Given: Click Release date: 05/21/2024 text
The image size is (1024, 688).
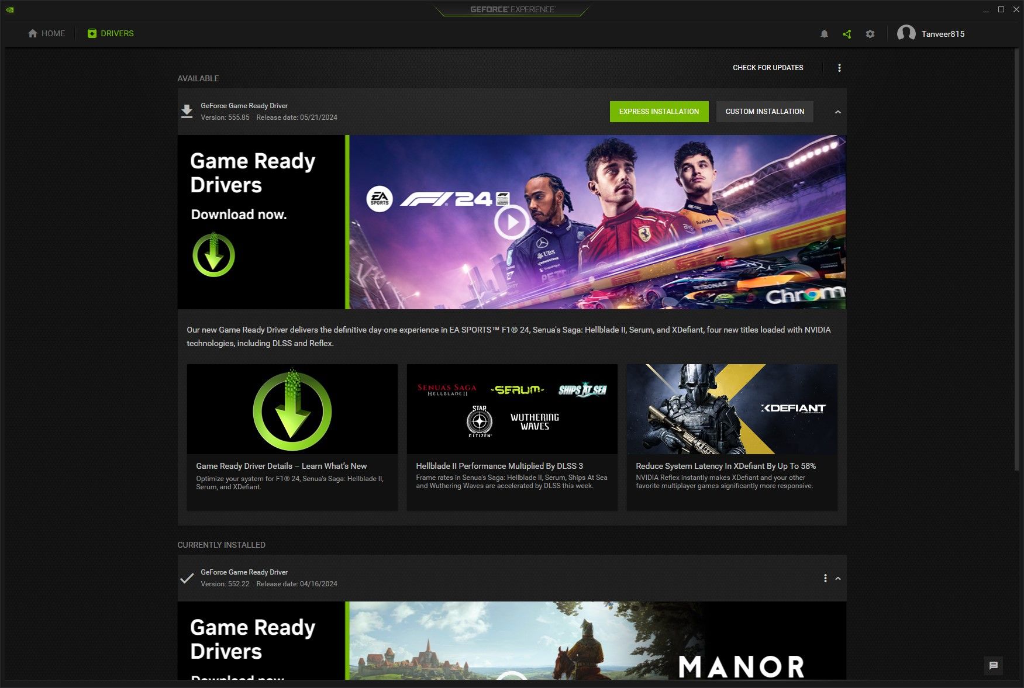Looking at the screenshot, I should [x=296, y=117].
